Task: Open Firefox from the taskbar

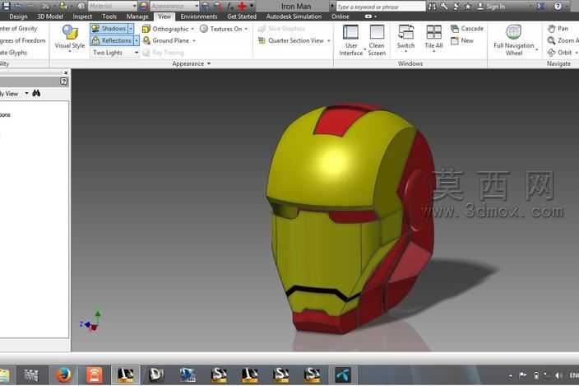Action: point(63,375)
